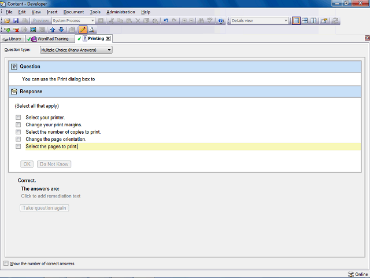Open the Document menu
The width and height of the screenshot is (370, 278).
(73, 12)
